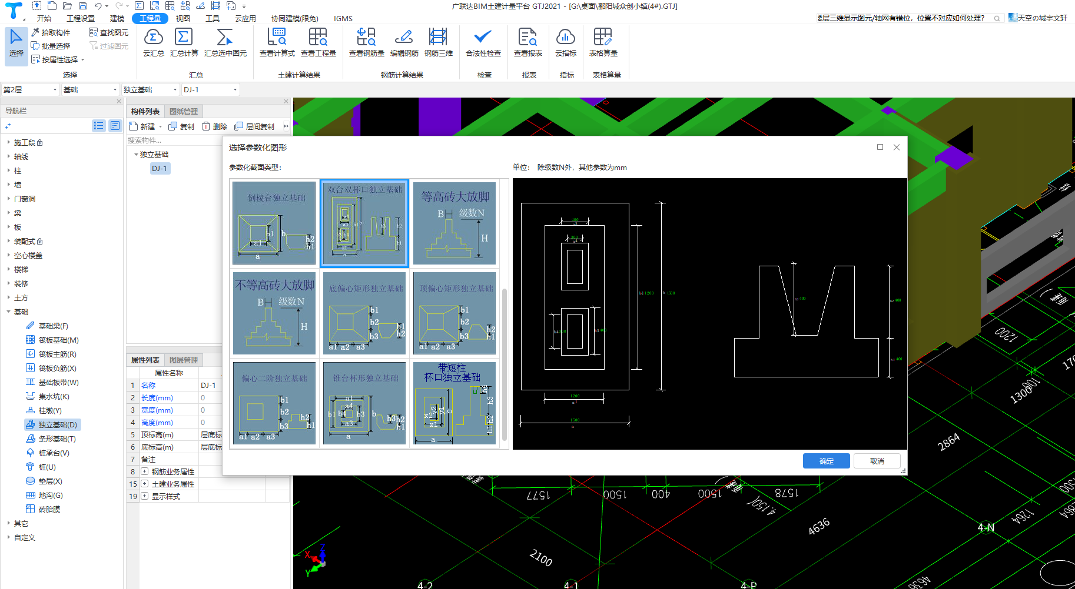Confirm the dialog with 确定

click(x=826, y=461)
